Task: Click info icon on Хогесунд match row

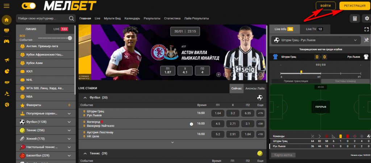Action: click(x=191, y=124)
